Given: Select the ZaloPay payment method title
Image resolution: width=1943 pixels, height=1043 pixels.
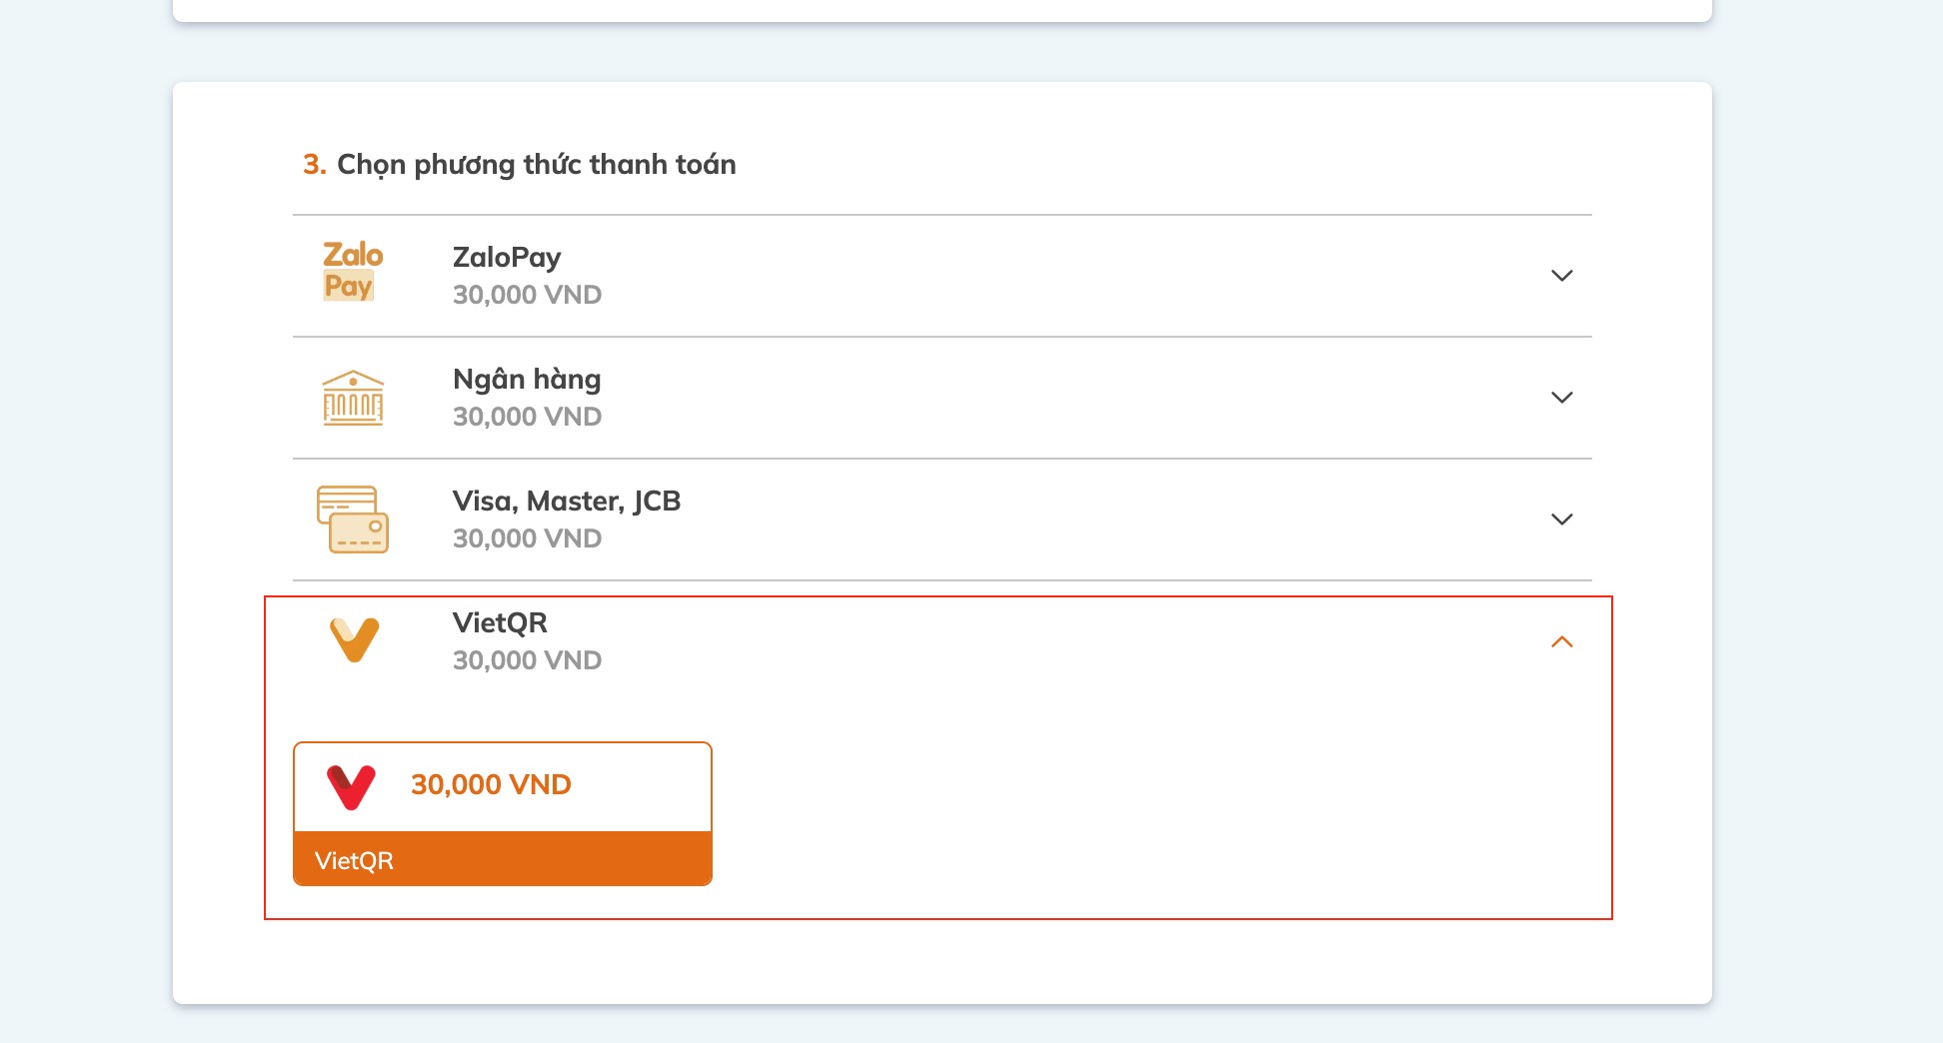Looking at the screenshot, I should (507, 258).
